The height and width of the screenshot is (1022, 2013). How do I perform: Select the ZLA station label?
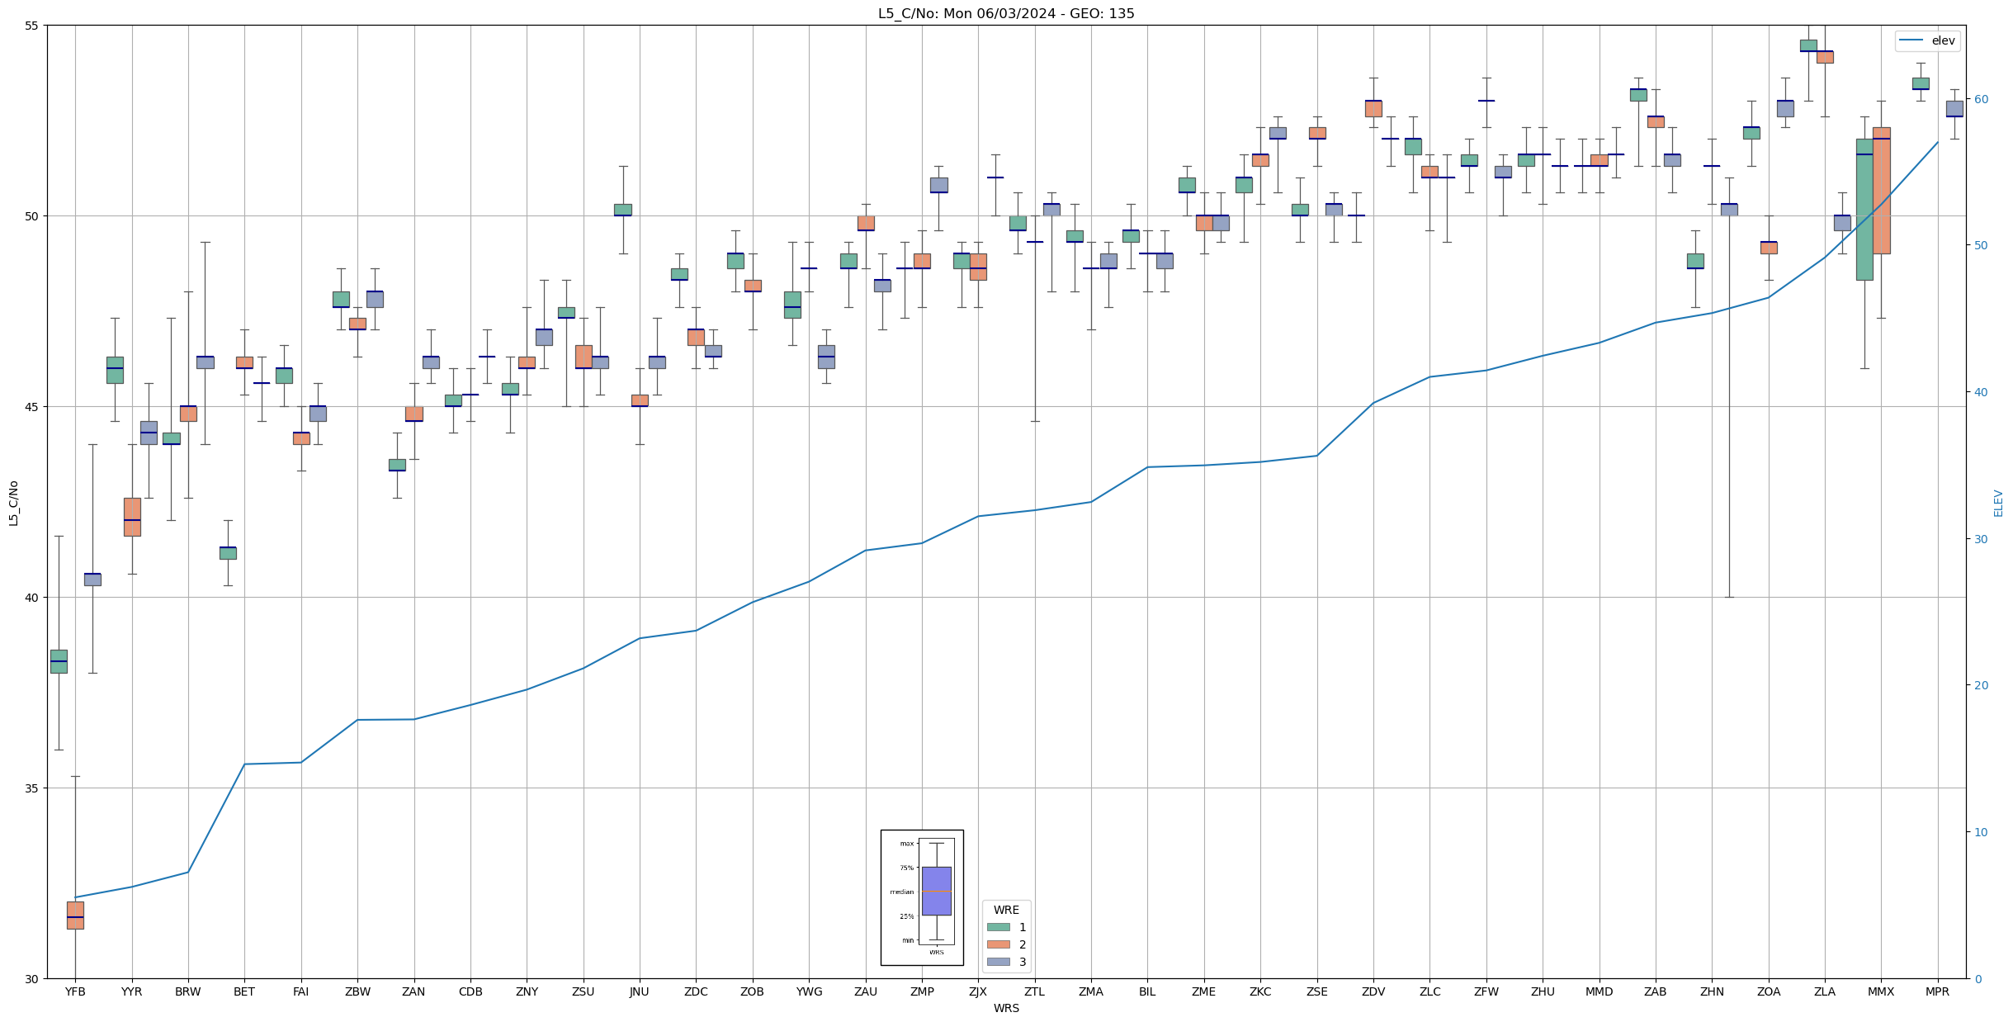click(1825, 991)
